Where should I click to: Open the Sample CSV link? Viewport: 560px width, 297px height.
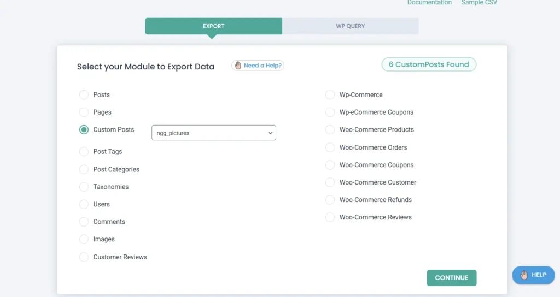(479, 3)
